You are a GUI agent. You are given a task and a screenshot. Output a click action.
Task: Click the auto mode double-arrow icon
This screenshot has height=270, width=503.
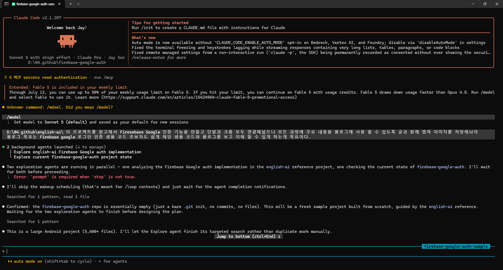tap(10, 261)
